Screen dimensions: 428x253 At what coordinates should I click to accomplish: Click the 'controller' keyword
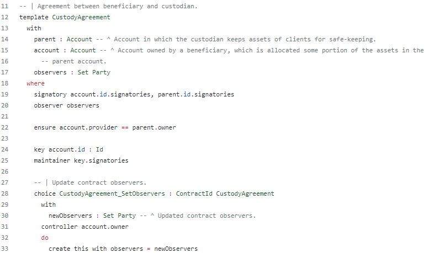click(x=60, y=227)
